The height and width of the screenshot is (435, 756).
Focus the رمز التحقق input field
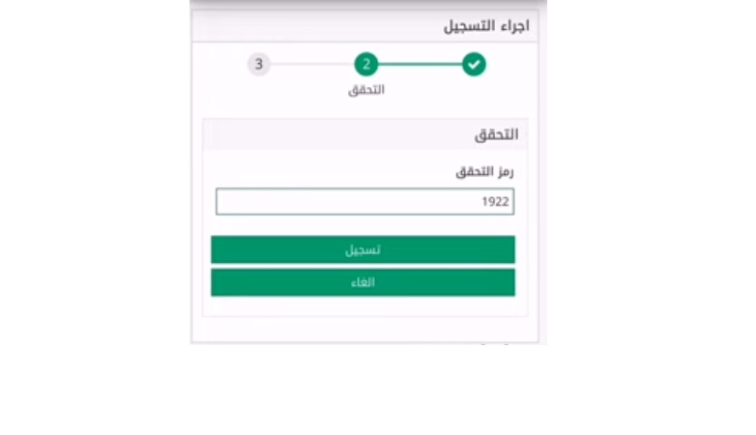tap(365, 202)
